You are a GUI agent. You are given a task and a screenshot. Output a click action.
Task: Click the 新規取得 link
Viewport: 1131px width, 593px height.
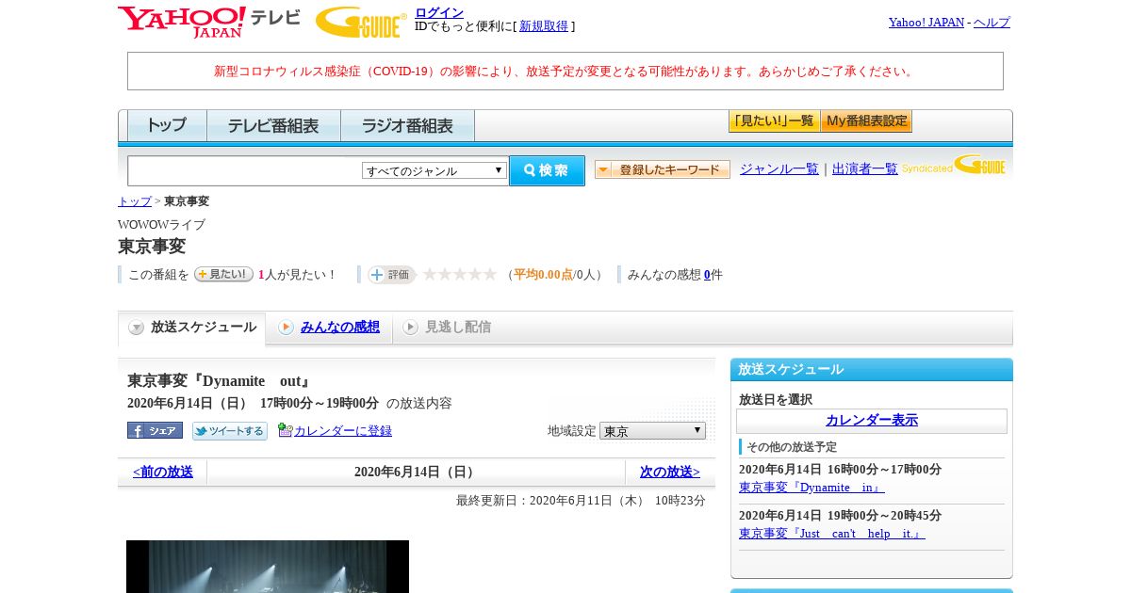pos(544,25)
